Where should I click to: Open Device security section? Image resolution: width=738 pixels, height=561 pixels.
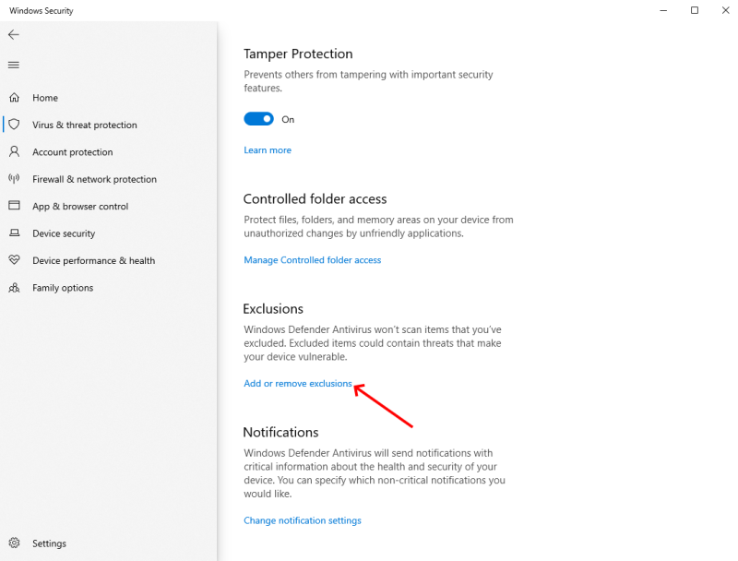pyautogui.click(x=64, y=234)
